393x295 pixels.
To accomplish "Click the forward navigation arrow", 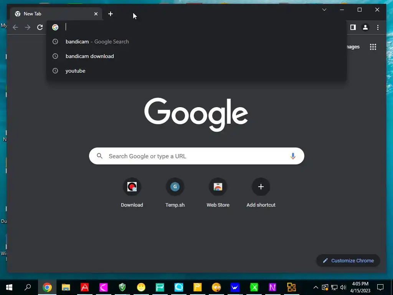I will [28, 27].
